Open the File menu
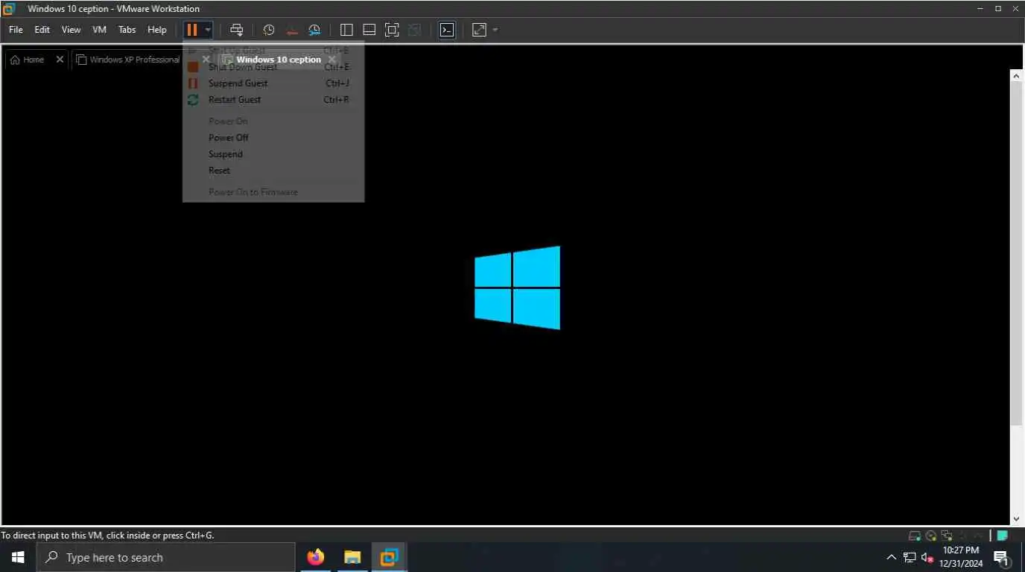 tap(16, 30)
